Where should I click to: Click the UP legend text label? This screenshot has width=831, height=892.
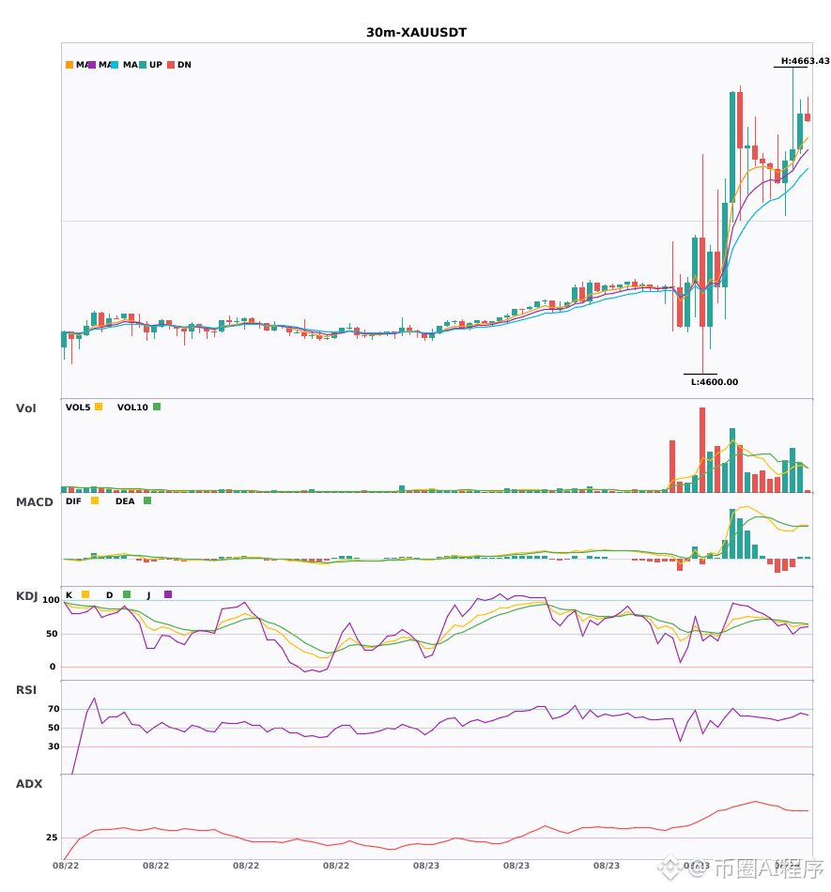tap(156, 65)
